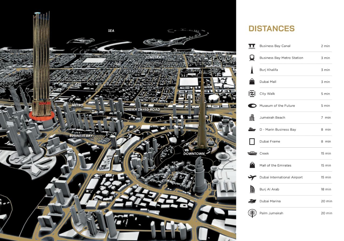Viewport: 344px width, 241px height.
Task: Click the bridge icon beside Business Bay Canal
Action: pyautogui.click(x=252, y=46)
